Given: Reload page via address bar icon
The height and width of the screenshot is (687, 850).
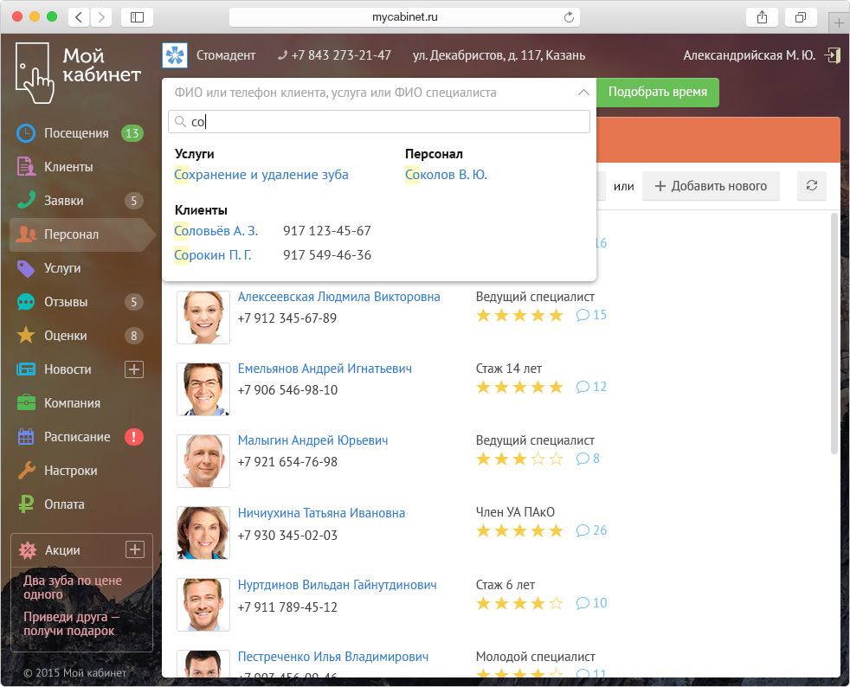Looking at the screenshot, I should 569,17.
